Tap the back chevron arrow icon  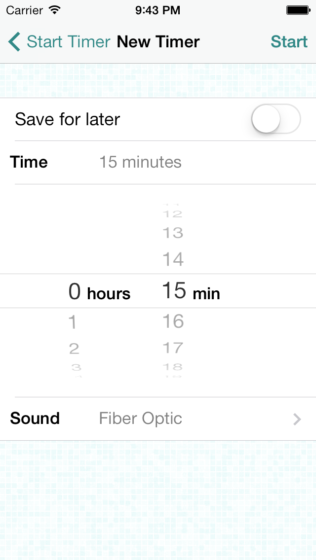(x=14, y=42)
